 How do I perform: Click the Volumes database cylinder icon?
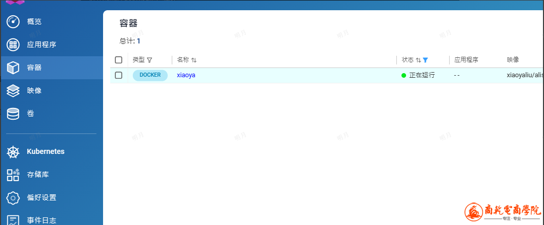pyautogui.click(x=13, y=114)
